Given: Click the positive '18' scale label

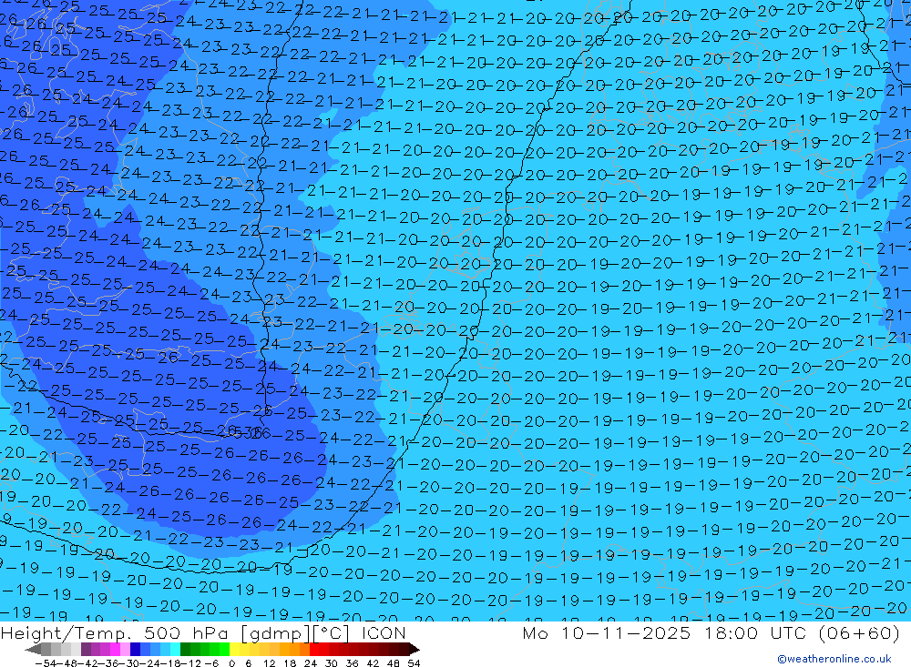Looking at the screenshot, I should pyautogui.click(x=290, y=663).
